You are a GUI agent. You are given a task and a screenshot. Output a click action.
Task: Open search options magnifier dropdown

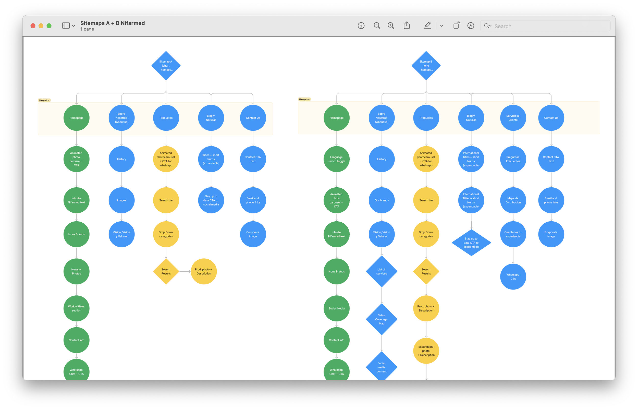[488, 26]
